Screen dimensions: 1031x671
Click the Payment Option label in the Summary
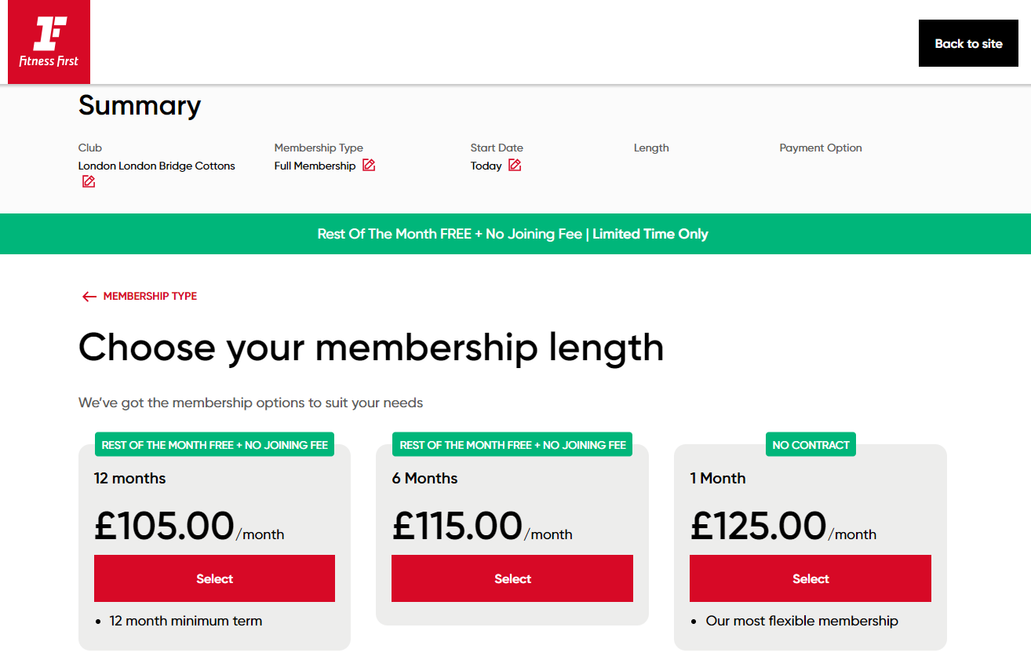[x=821, y=148]
